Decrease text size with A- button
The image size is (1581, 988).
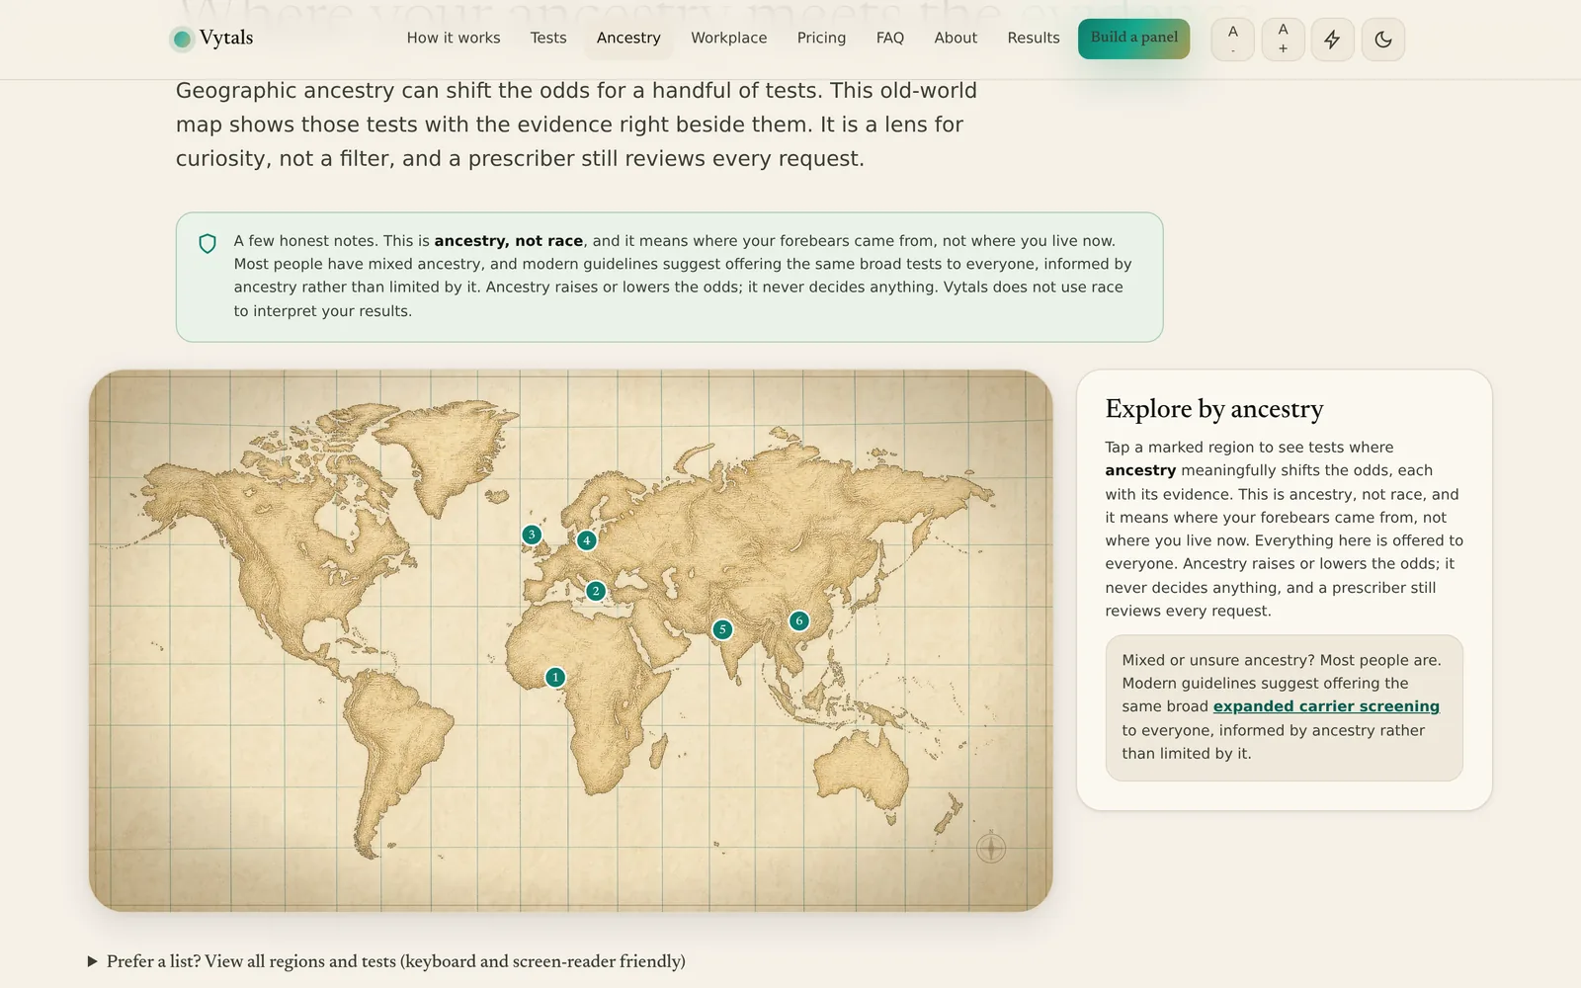pyautogui.click(x=1233, y=40)
